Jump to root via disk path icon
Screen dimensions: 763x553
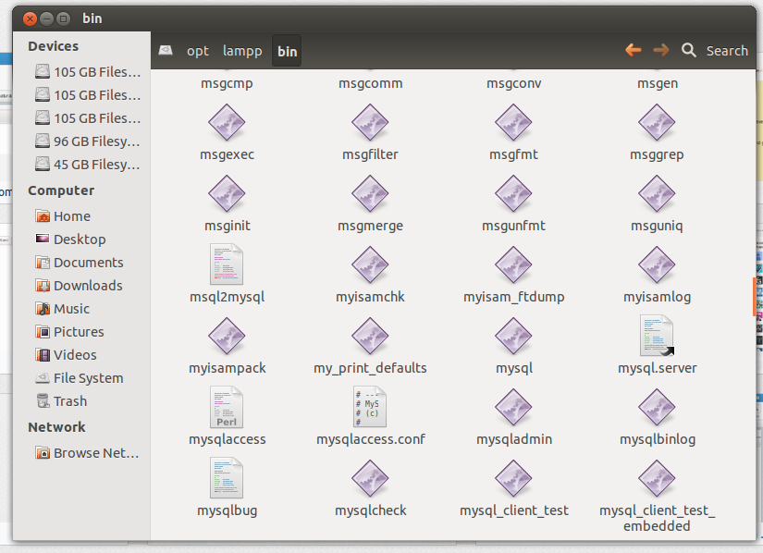point(166,50)
